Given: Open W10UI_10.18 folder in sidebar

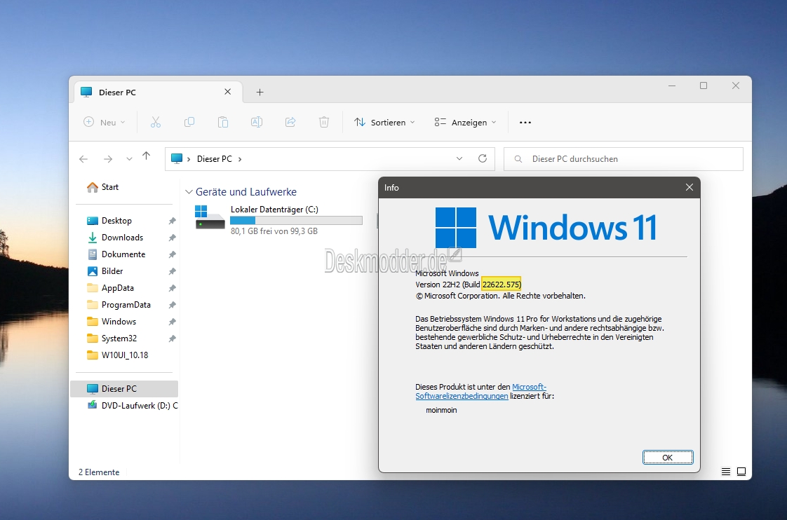Looking at the screenshot, I should pos(124,355).
